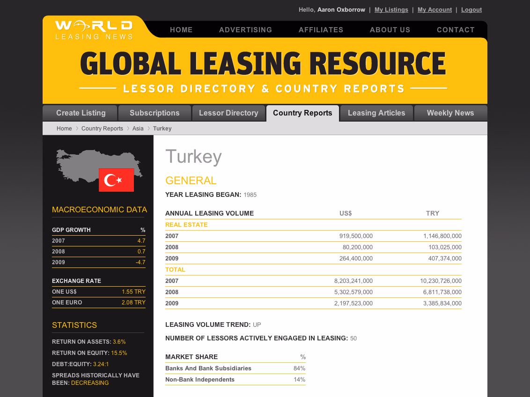Viewport: 530px width, 397px height.
Task: Click the Turkey page title
Action: (x=193, y=157)
